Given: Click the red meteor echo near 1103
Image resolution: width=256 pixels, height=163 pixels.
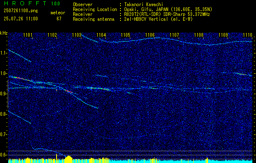Looking at the screenshot, I should click(x=68, y=91).
